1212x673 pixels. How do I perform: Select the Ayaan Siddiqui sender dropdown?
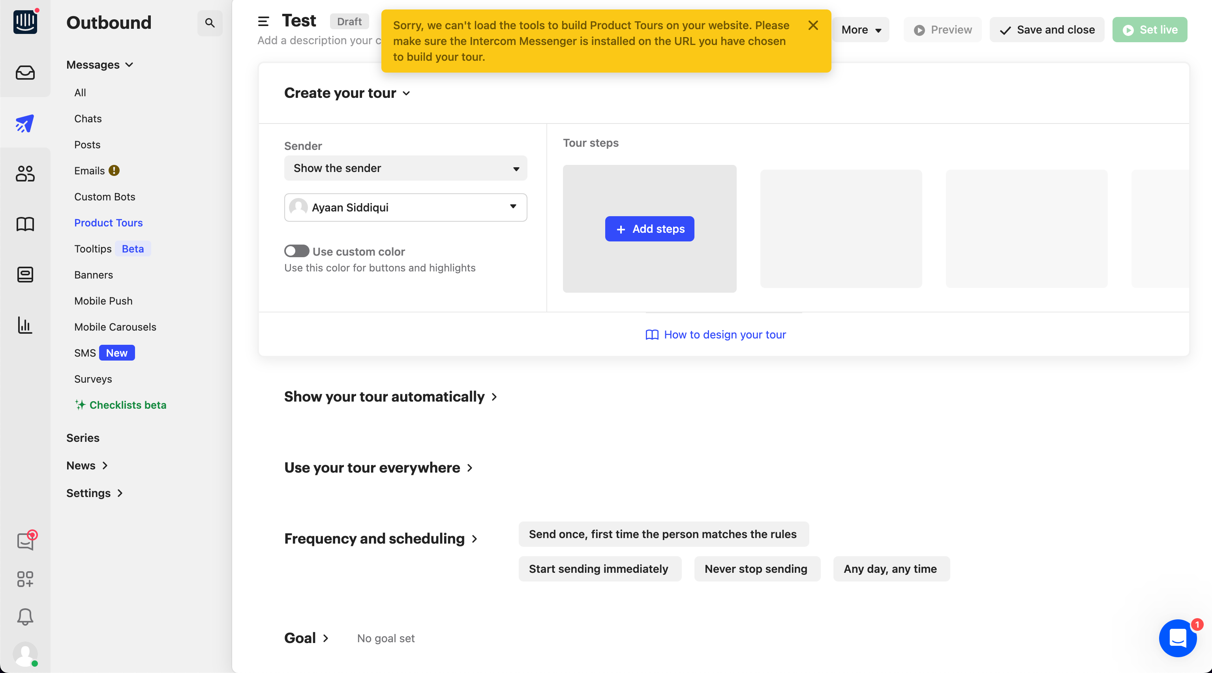click(406, 207)
